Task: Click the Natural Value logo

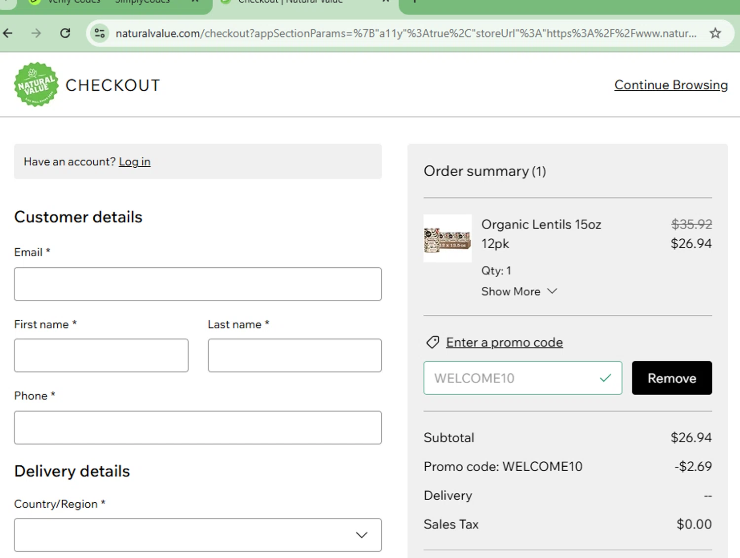Action: click(x=36, y=84)
